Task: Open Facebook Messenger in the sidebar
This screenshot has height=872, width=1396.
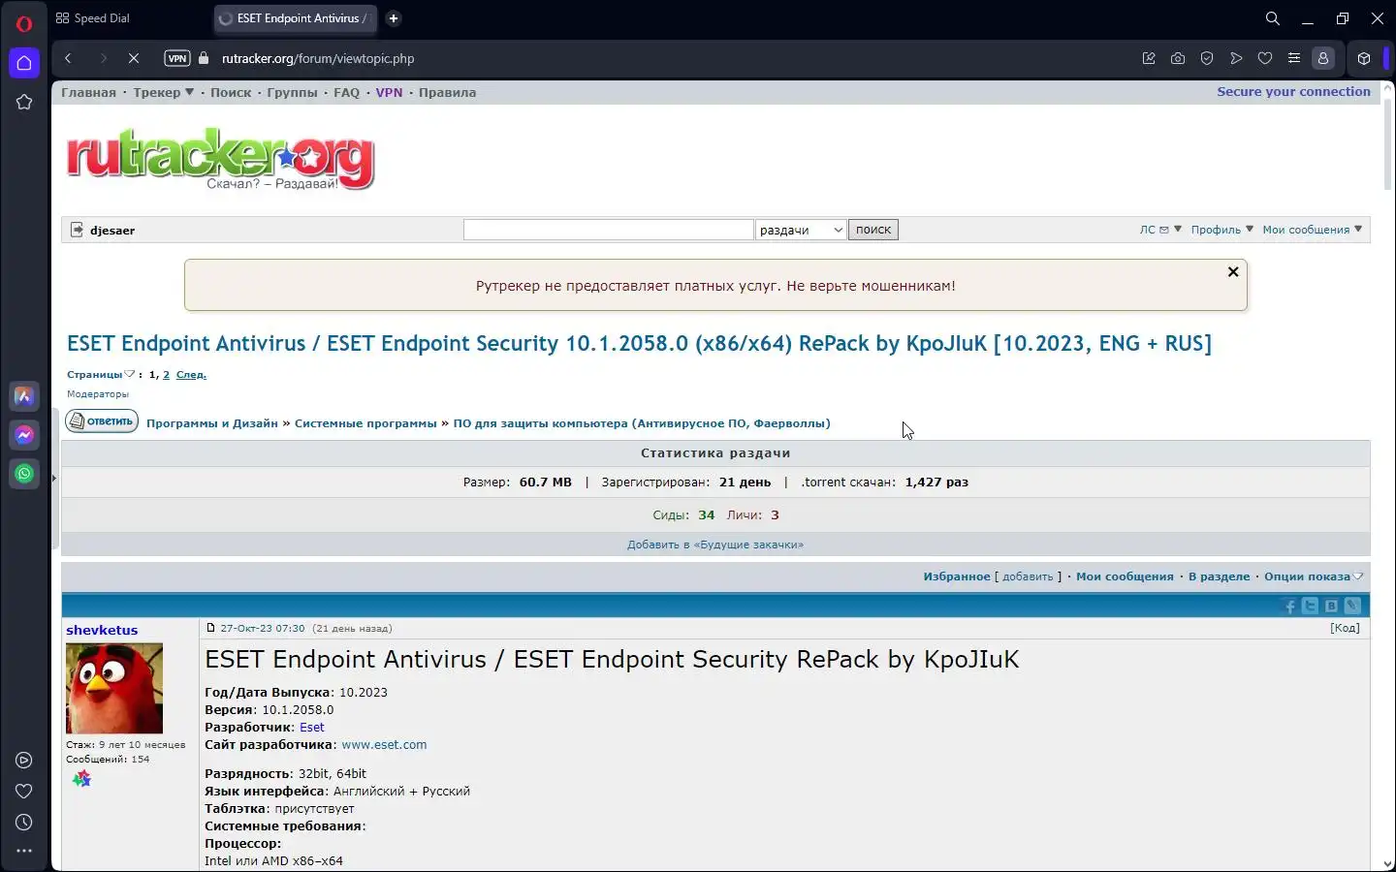Action: pos(24,435)
